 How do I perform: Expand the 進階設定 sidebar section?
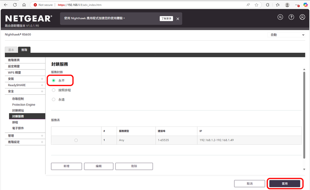coord(42,142)
